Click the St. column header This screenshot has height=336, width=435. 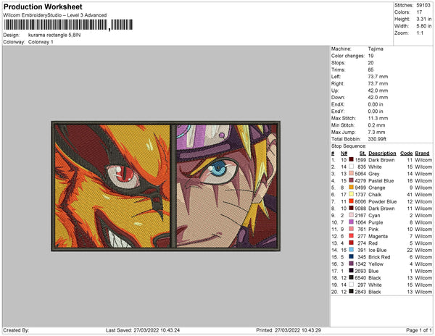point(362,154)
